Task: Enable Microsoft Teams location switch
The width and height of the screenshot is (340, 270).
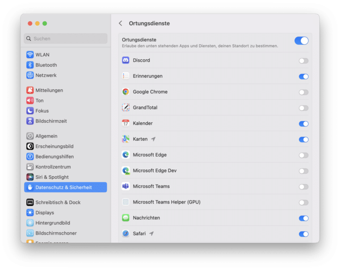Action: (x=304, y=187)
